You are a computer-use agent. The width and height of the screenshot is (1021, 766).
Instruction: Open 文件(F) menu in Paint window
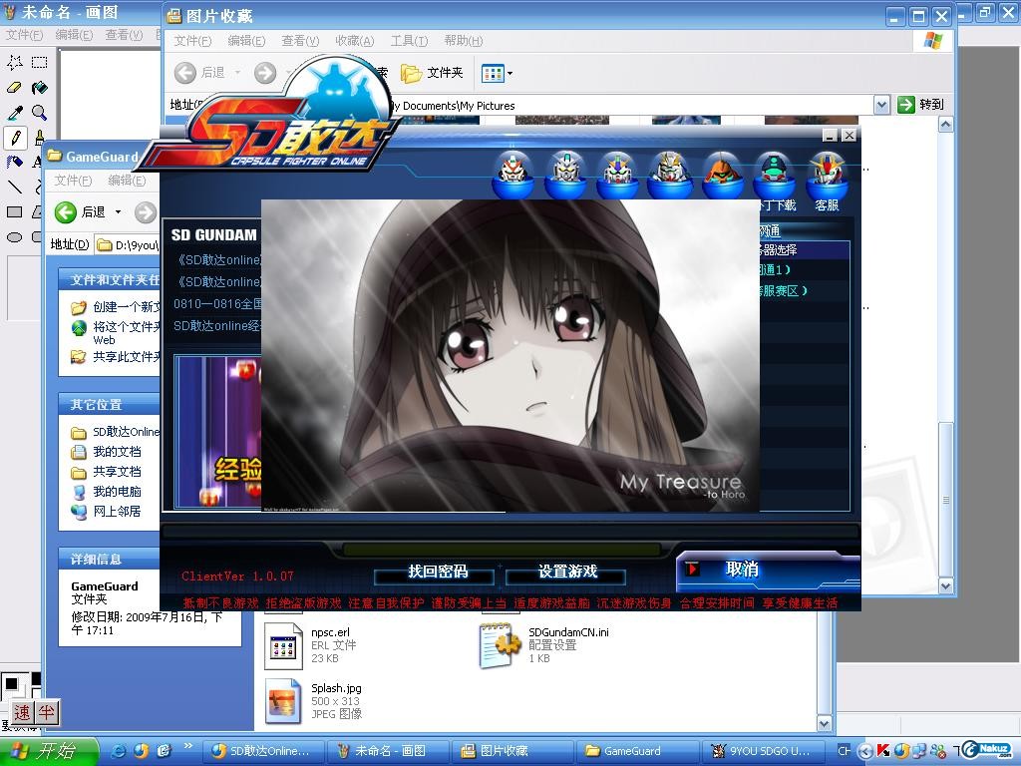25,35
